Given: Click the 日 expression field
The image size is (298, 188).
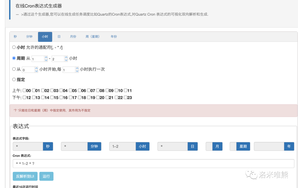Looking at the screenshot, I should tap(172, 146).
